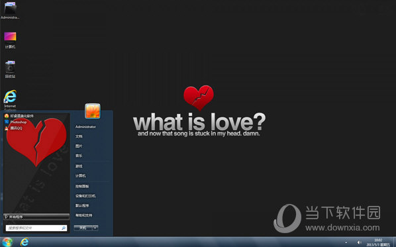The image size is (396, 247).
Task: Launch 腾讯QQ from the Start menu
Action: tap(13, 128)
